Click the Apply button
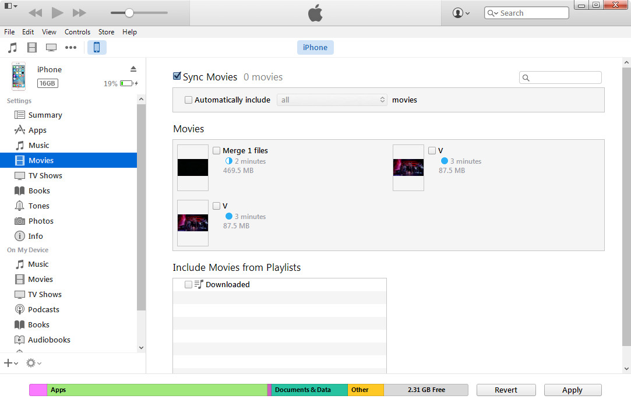 (x=572, y=390)
